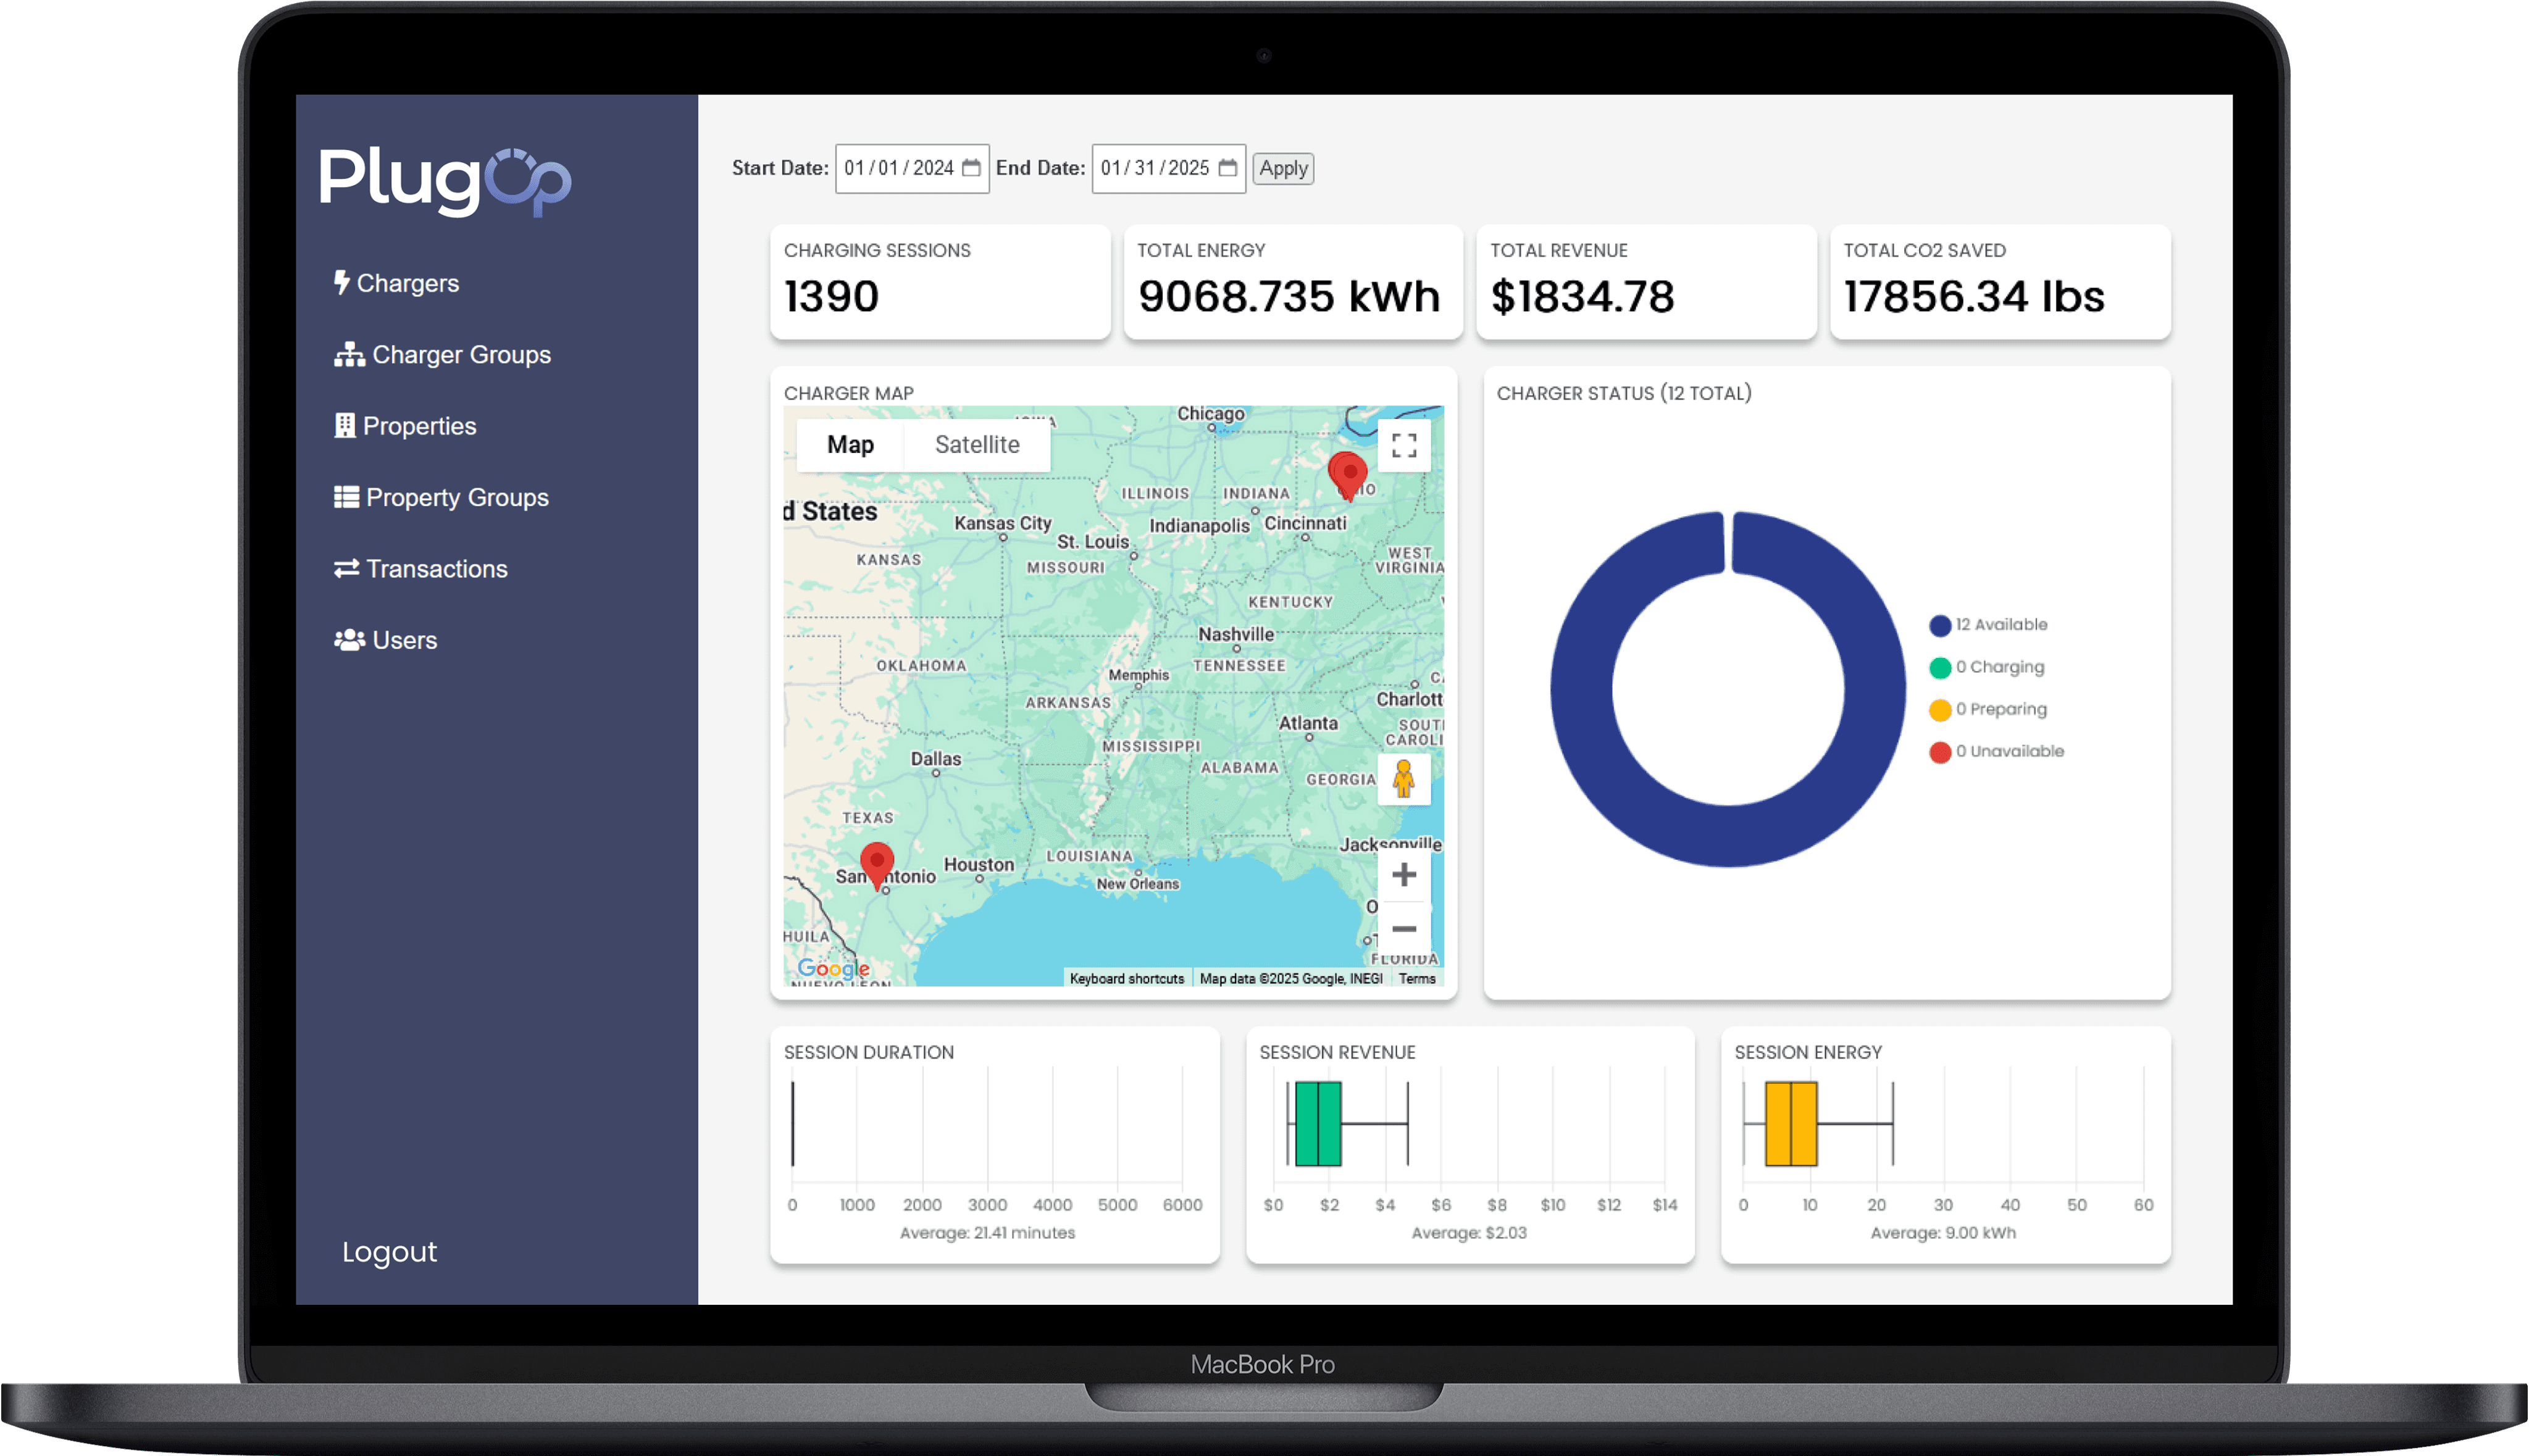
Task: Select the Map view tab
Action: click(850, 445)
